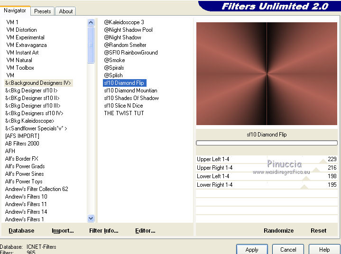Select VM Extravaganza category
341x254 pixels.
[x=27, y=45]
